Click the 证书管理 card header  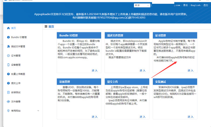point(175,35)
